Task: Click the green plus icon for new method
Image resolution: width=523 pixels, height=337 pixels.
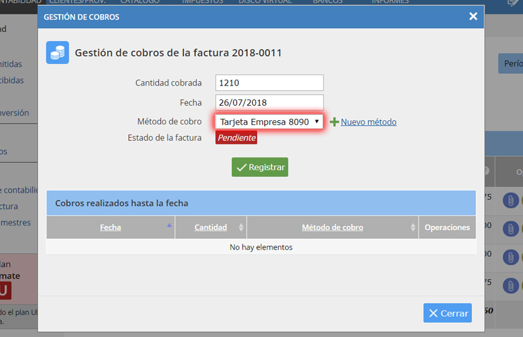Action: 334,122
